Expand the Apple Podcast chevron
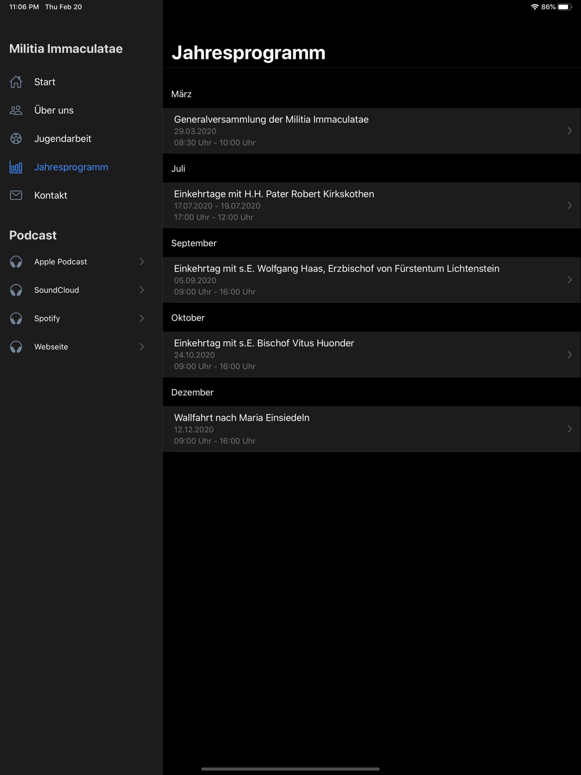 click(142, 262)
